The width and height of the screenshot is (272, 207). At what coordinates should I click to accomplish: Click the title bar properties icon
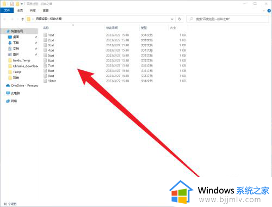[x=12, y=4]
